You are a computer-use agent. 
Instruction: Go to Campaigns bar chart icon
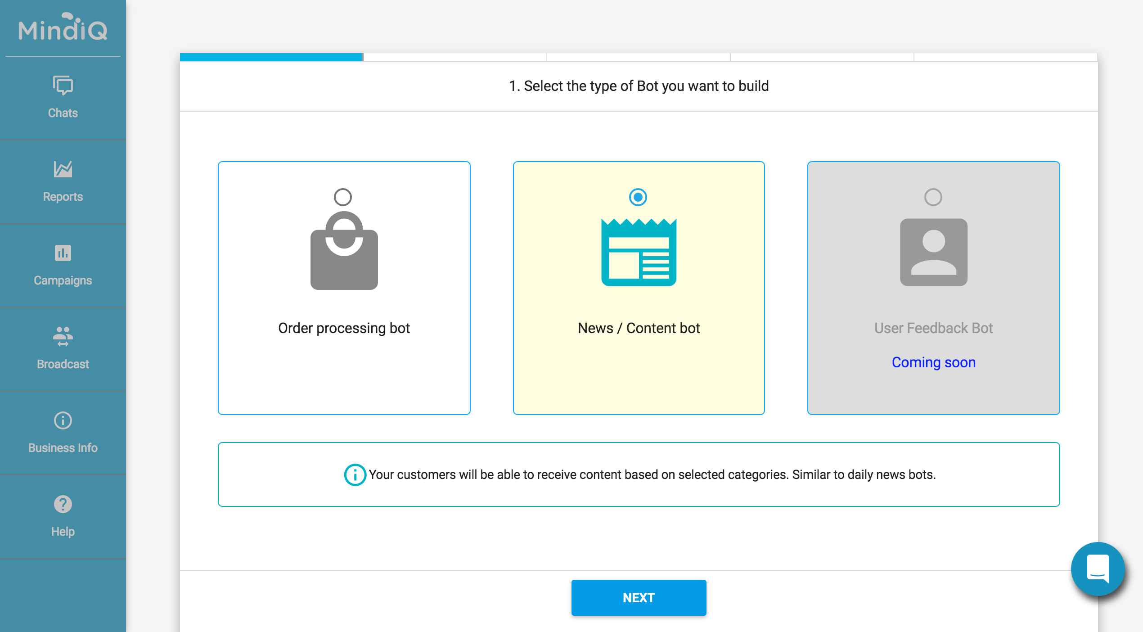point(63,253)
